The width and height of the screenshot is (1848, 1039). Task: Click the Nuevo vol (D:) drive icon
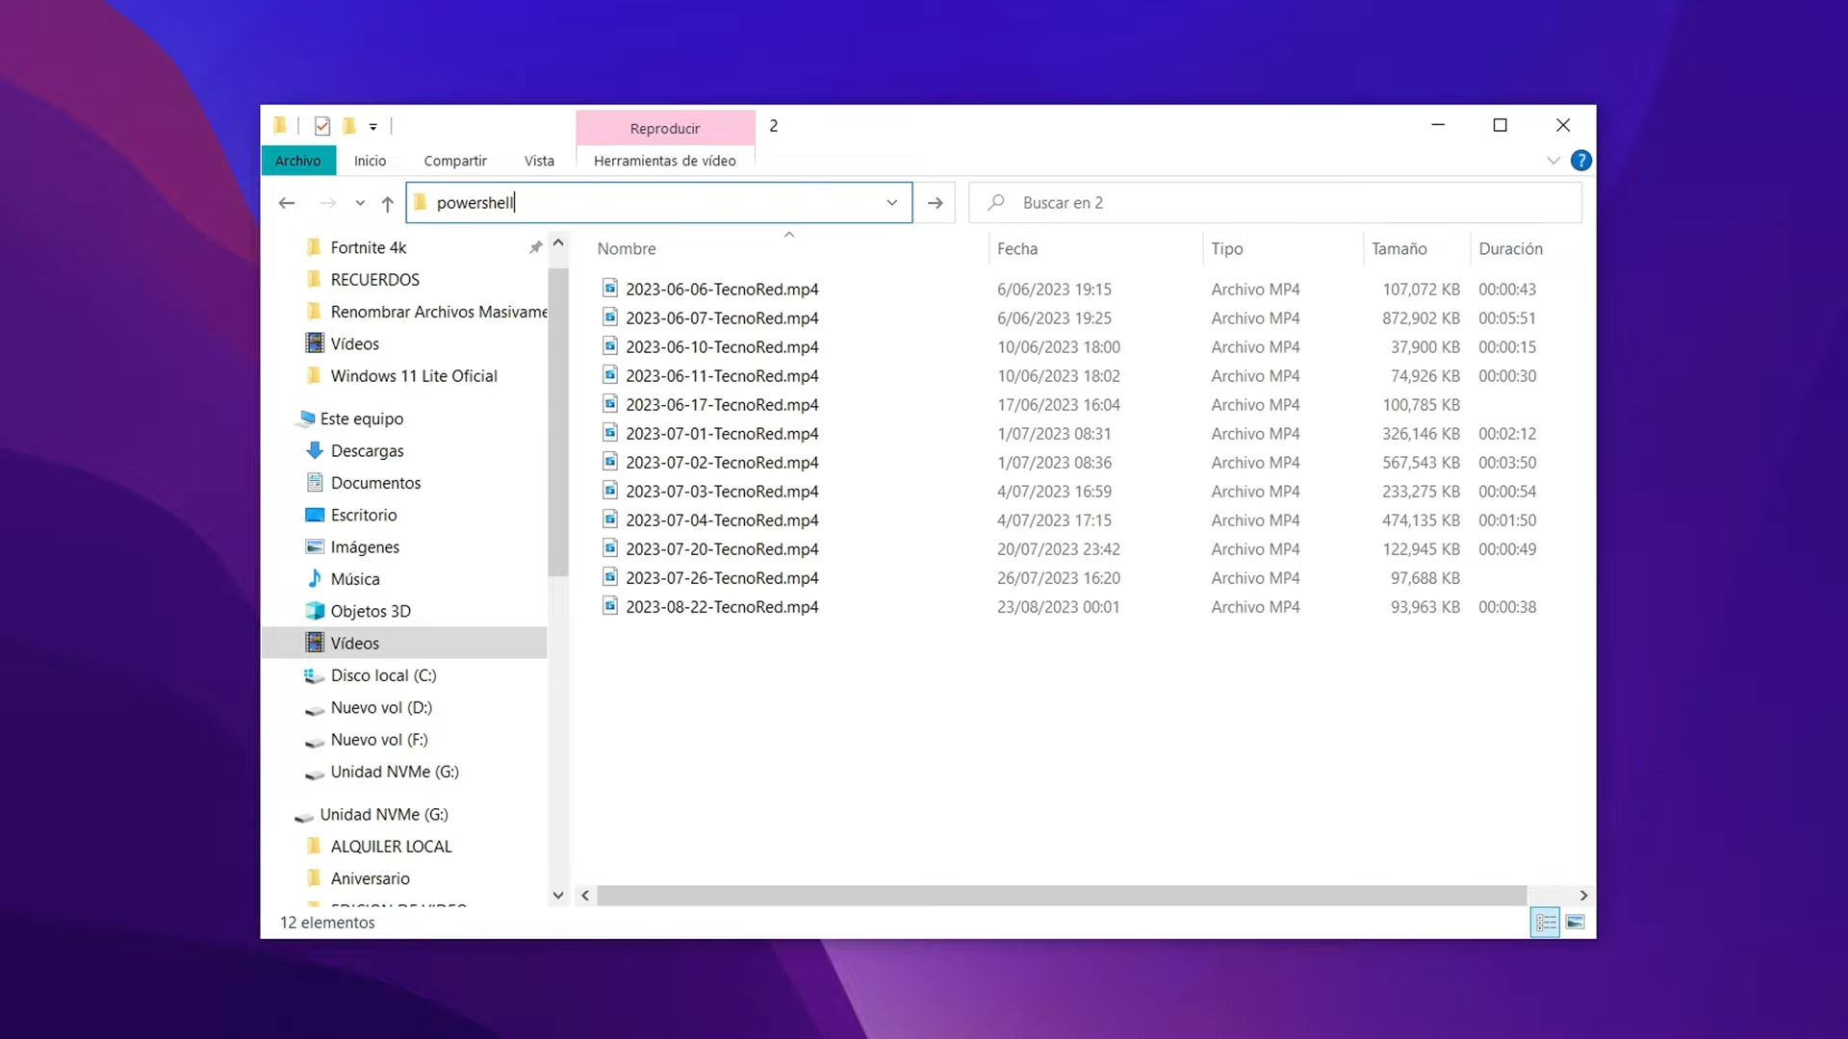click(x=315, y=710)
